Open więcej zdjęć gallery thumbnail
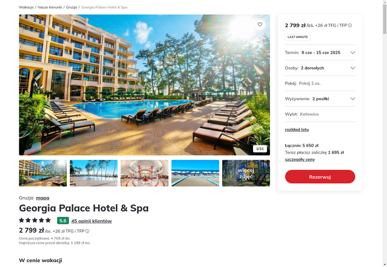 pyautogui.click(x=246, y=173)
